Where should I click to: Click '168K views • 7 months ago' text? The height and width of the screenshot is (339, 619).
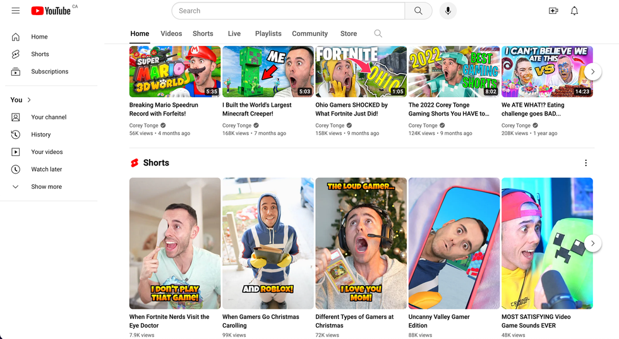(x=254, y=133)
